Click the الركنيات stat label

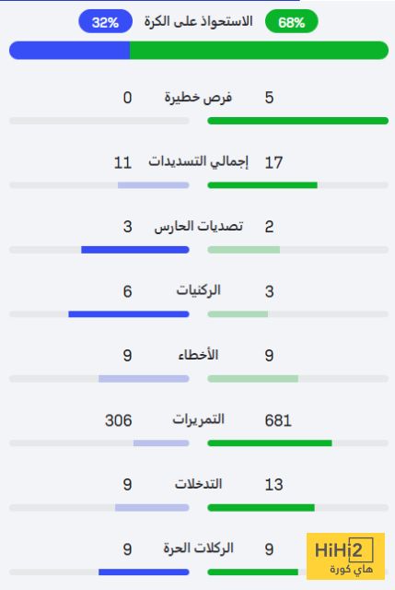(199, 291)
